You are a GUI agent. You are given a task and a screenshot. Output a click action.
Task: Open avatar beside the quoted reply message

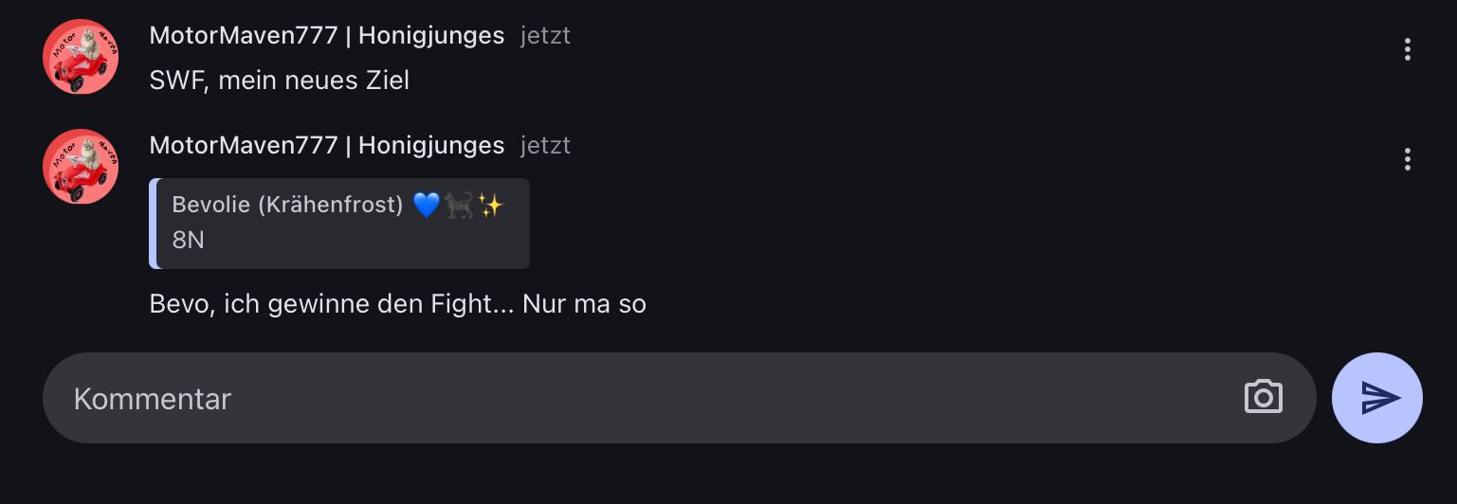pos(81,167)
